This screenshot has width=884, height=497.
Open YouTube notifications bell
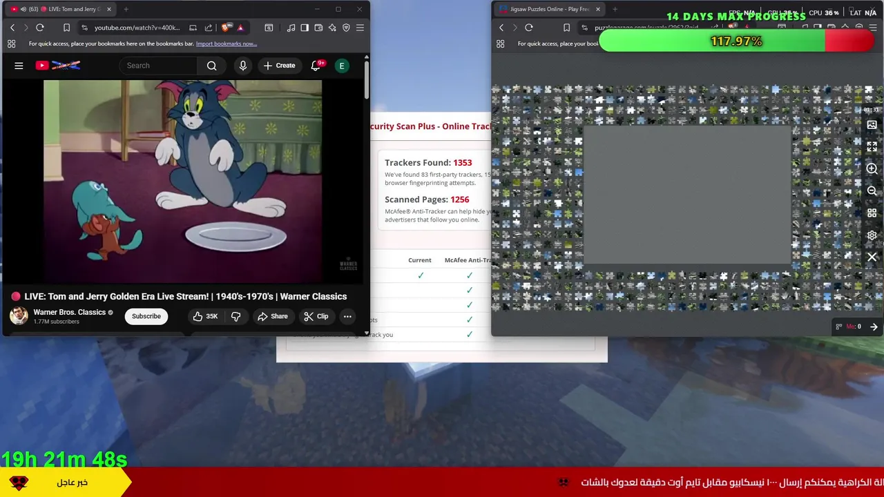(x=316, y=66)
